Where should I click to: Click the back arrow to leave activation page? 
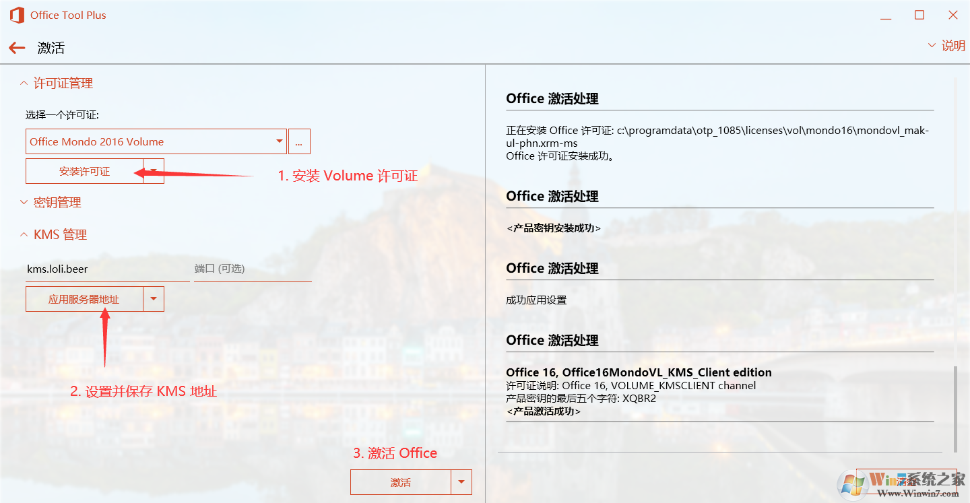16,47
